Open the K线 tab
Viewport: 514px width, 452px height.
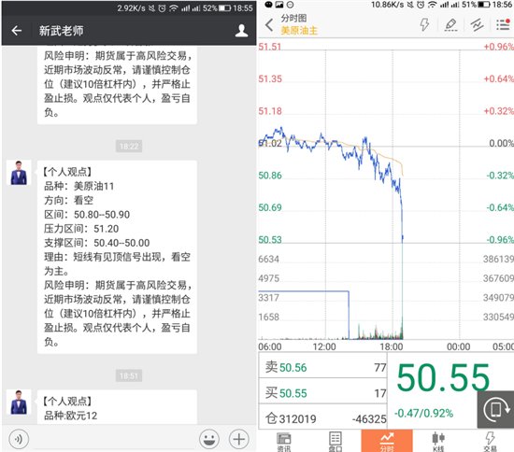tap(438, 441)
